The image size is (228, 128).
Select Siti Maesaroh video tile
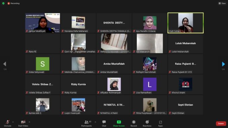pos(150,43)
